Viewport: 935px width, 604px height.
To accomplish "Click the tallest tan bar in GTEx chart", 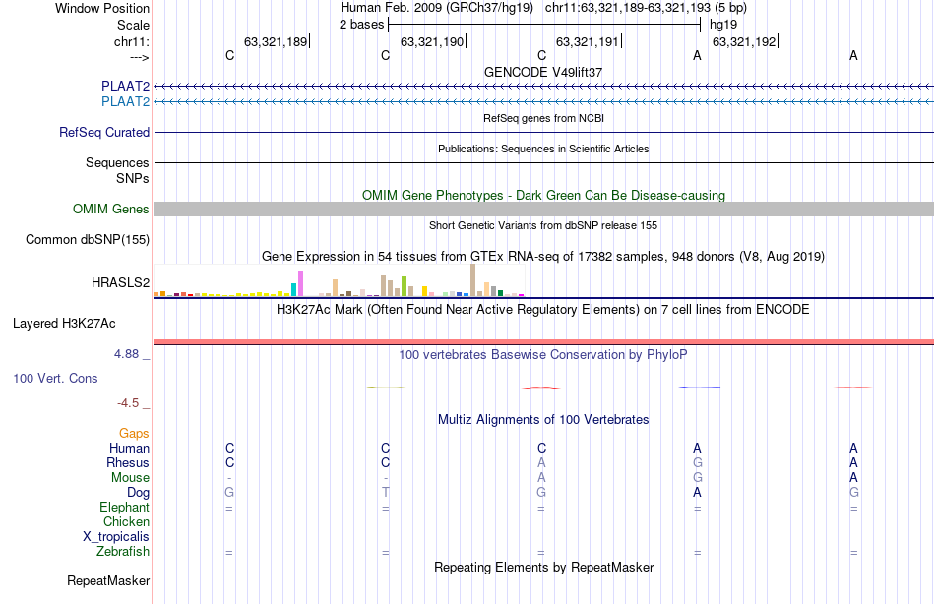I will click(x=472, y=279).
